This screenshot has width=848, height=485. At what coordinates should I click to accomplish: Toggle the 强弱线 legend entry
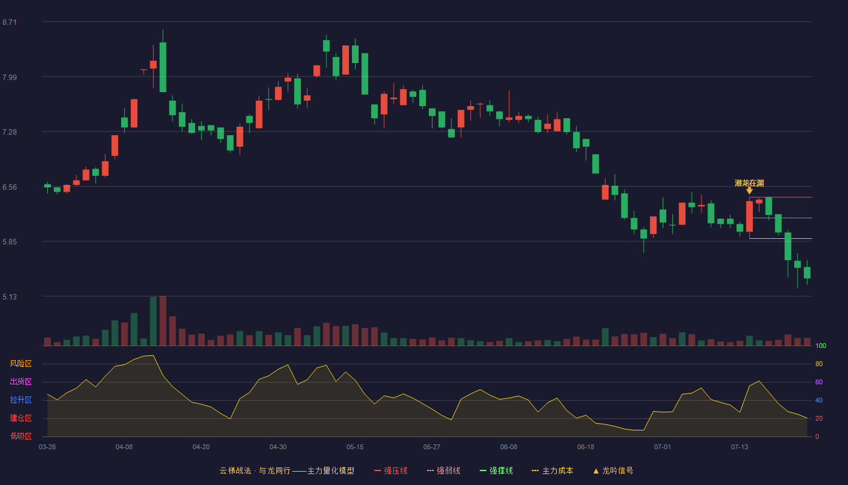443,470
